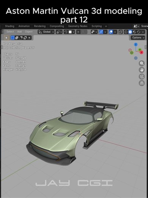The image size is (148, 198).
Task: Open the Options dropdown button
Action: pos(138,38)
